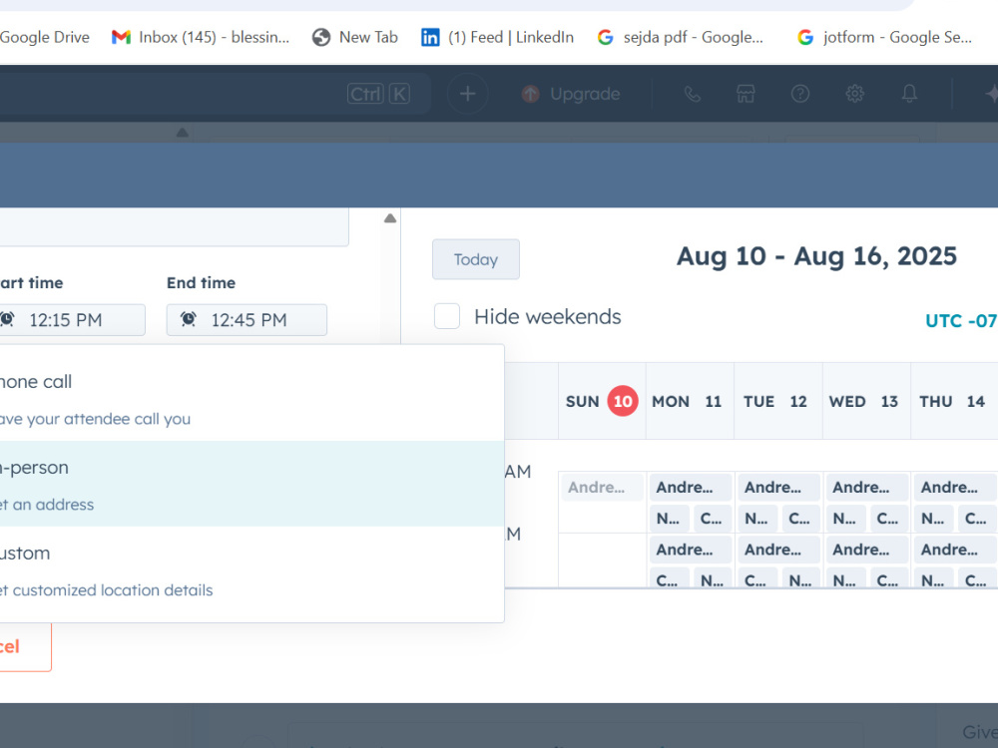Click the Upgrade button

[570, 94]
